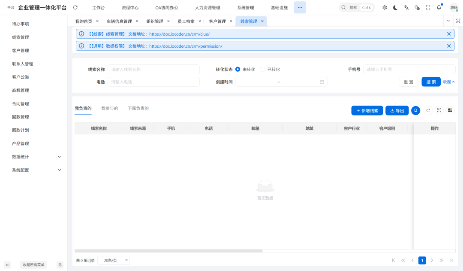Screen dimensions: 463x271
Task: Click the 新增线索 button
Action: tap(367, 110)
